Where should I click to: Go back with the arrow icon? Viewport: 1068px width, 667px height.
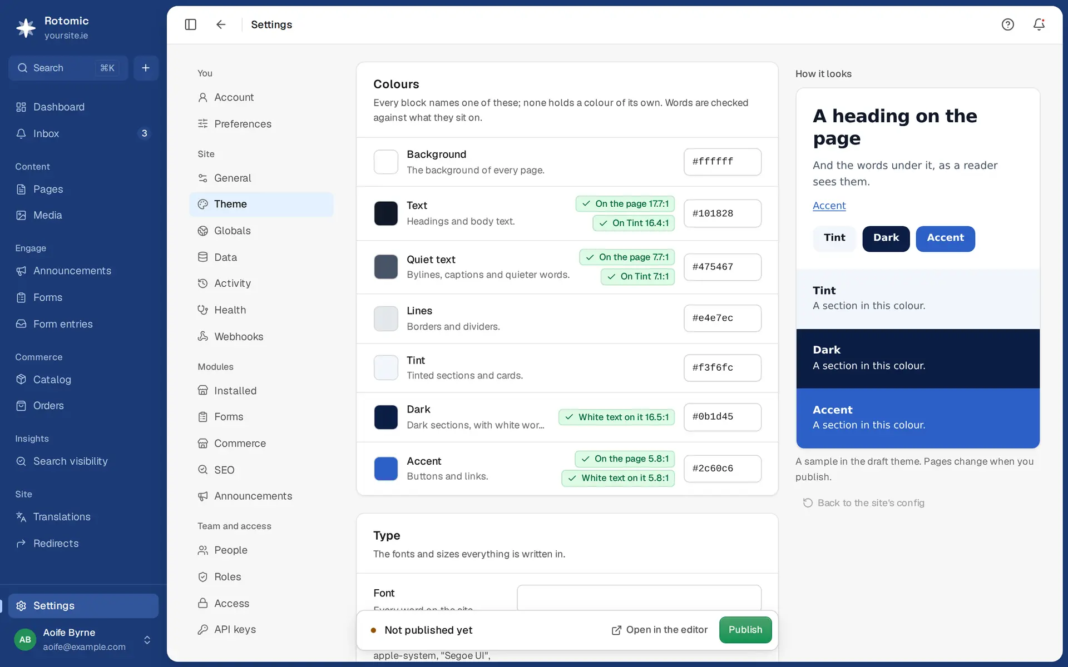point(221,24)
